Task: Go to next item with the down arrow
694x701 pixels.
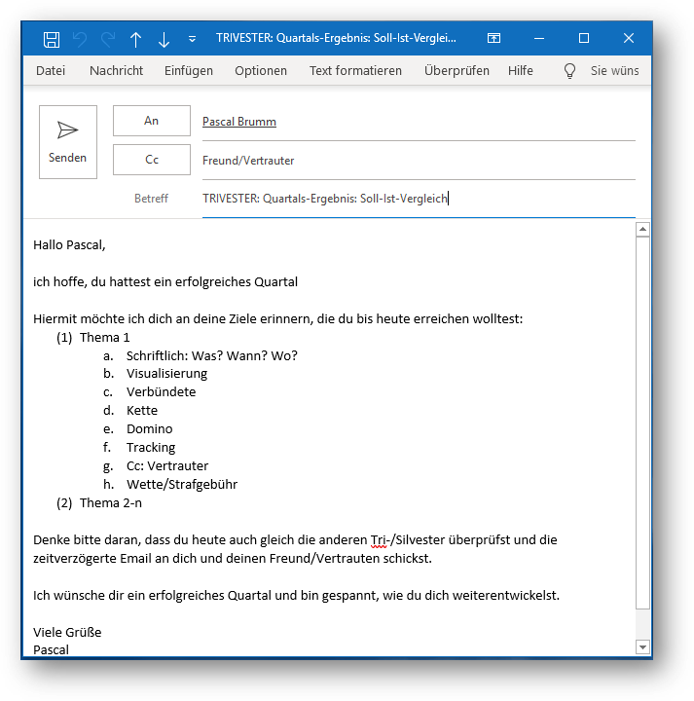Action: (164, 39)
